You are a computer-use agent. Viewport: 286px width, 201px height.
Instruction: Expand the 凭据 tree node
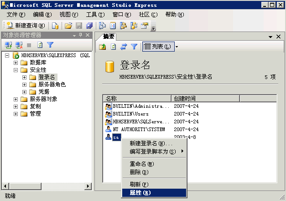[x=24, y=92]
